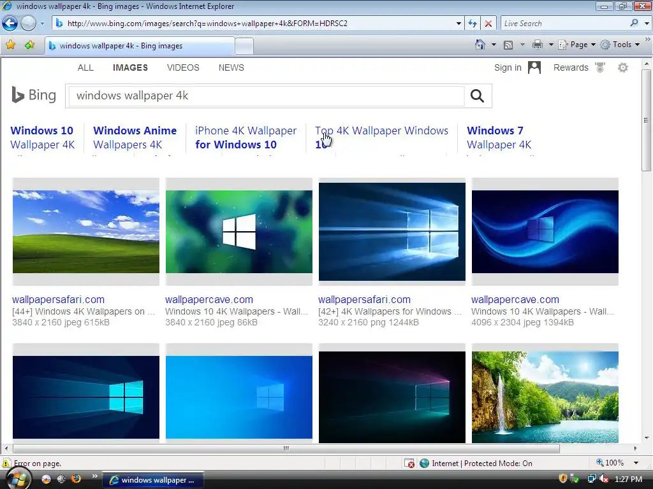Expand the Print options dropdown arrow
653x489 pixels.
(550, 45)
